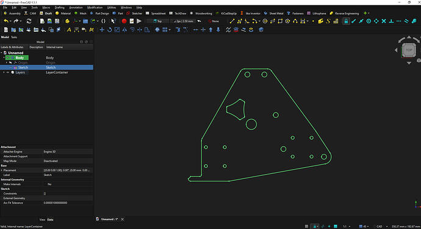Image resolution: width=421 pixels, height=229 pixels.
Task: Switch to the Tasks tab
Action: pos(14,37)
